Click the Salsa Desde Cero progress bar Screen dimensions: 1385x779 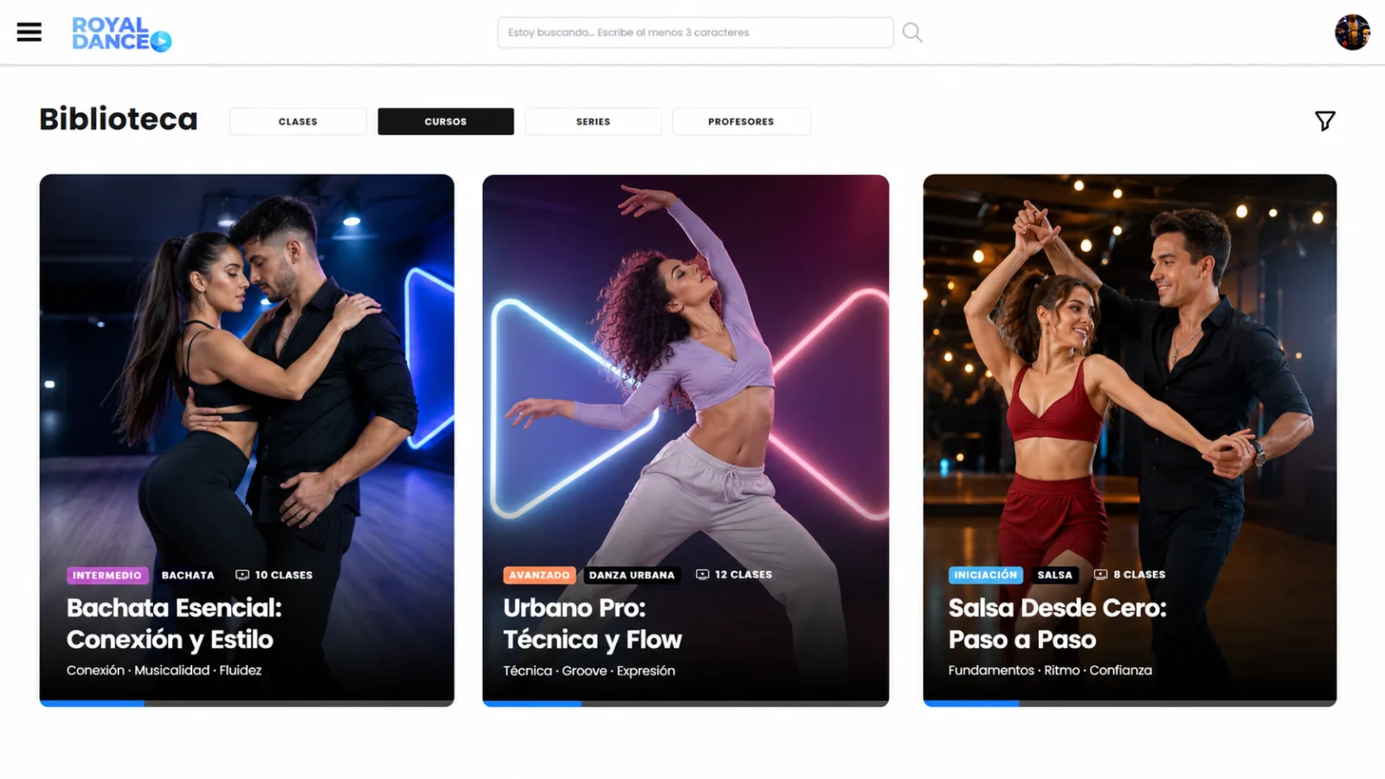click(x=1130, y=704)
